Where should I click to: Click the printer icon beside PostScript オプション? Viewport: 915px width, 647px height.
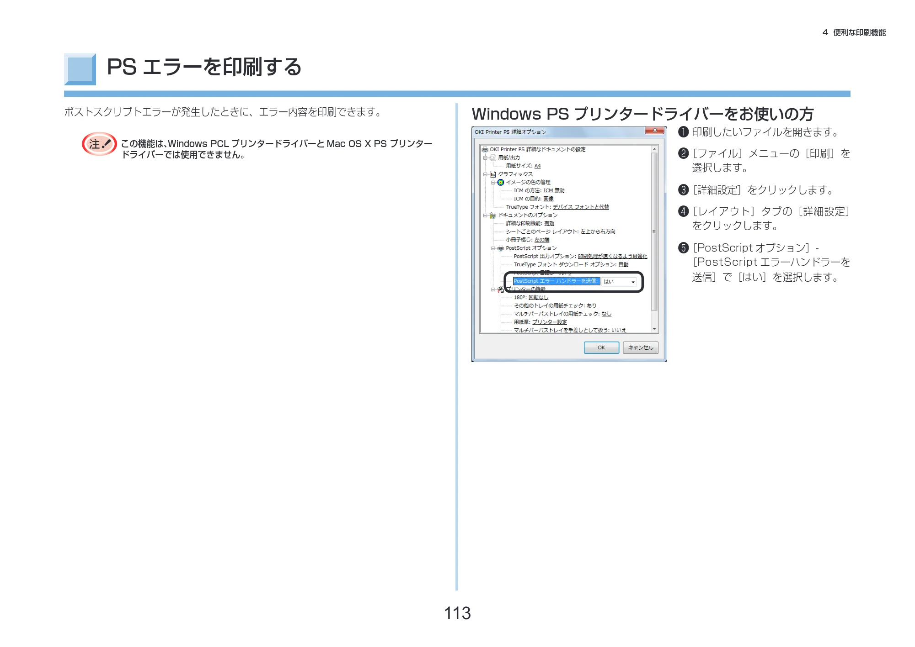501,248
